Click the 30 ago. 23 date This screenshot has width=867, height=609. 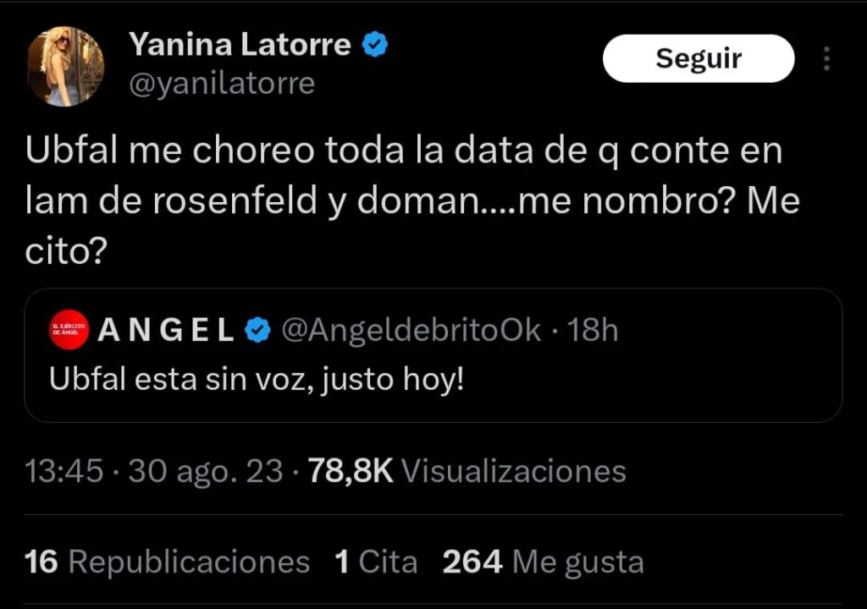[x=205, y=471]
